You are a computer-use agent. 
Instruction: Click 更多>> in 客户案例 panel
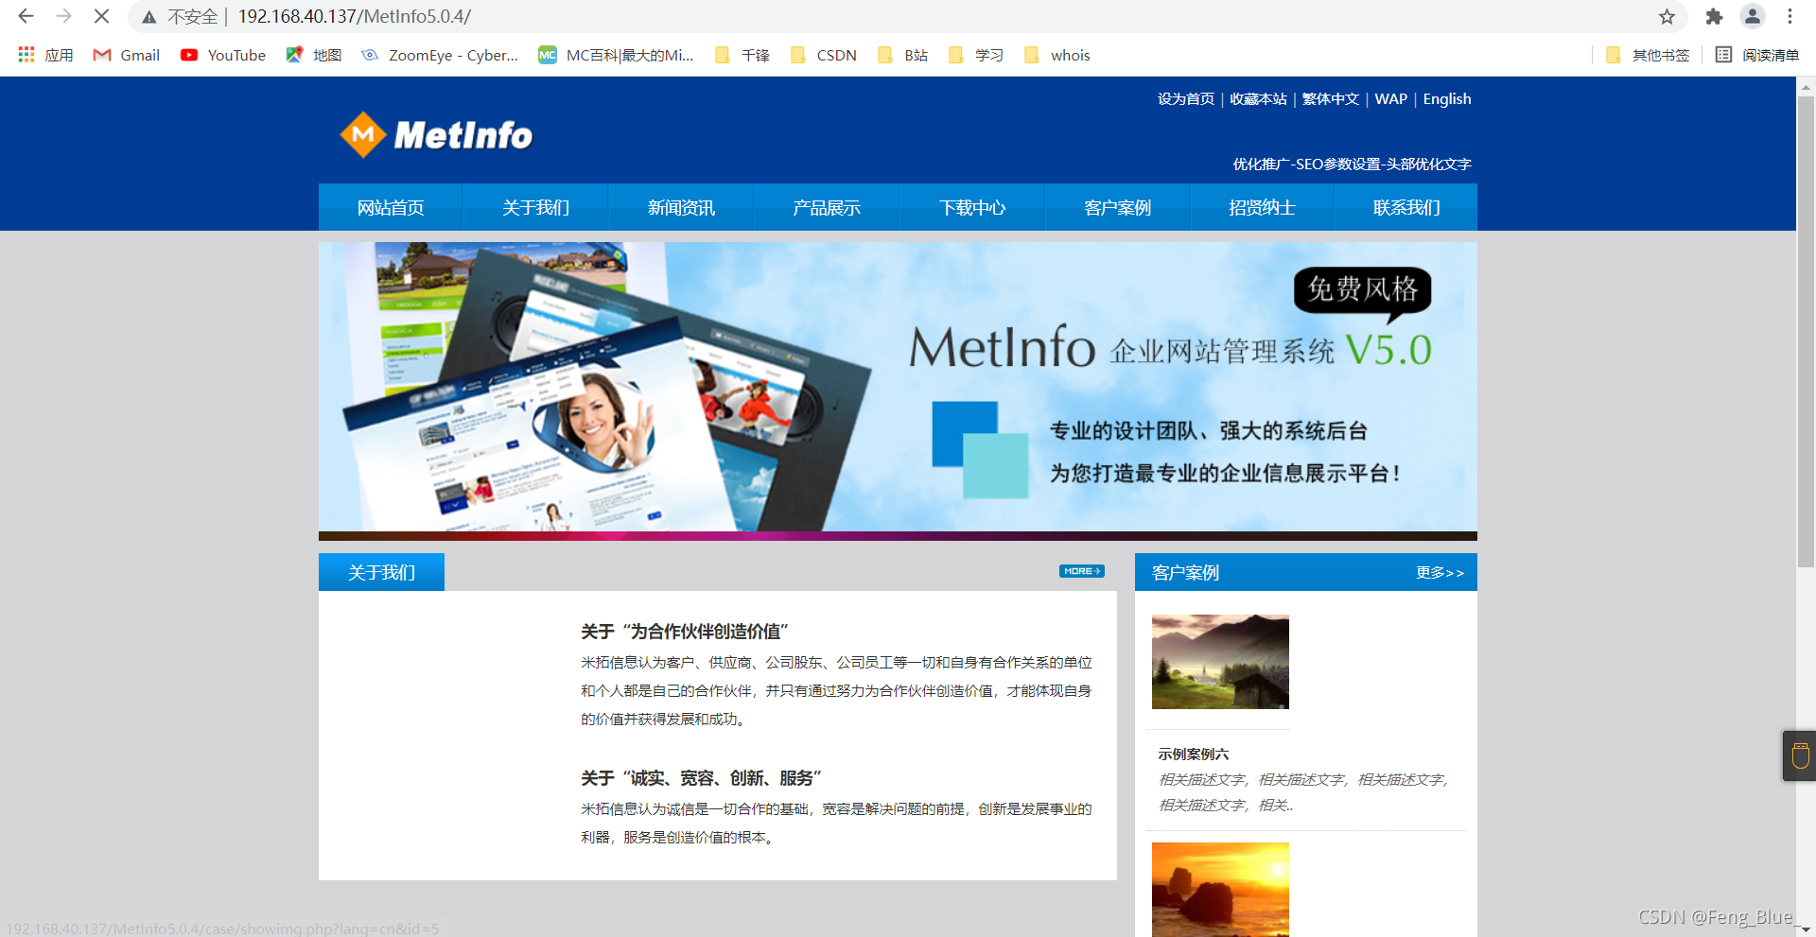[1440, 573]
